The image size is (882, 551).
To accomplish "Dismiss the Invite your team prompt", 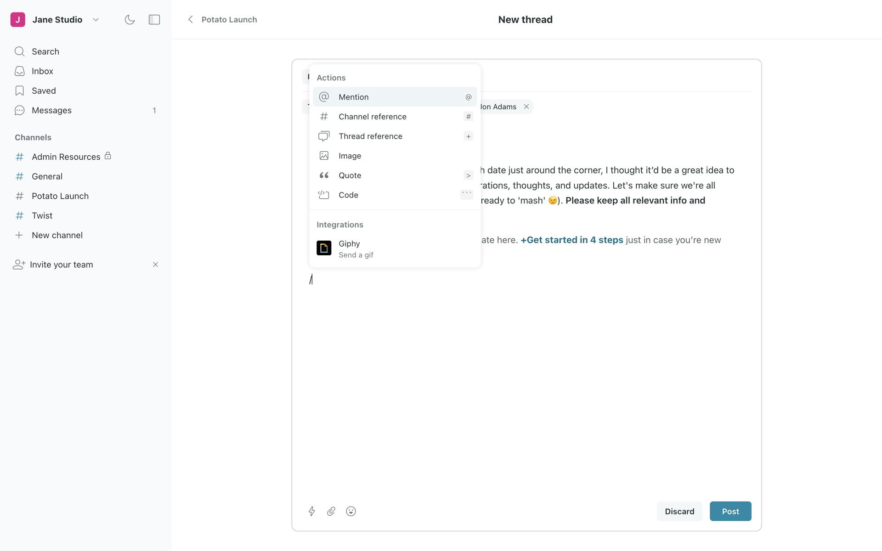I will coord(155,264).
